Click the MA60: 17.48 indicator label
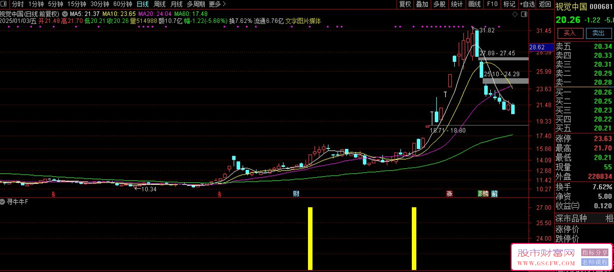 [191, 13]
